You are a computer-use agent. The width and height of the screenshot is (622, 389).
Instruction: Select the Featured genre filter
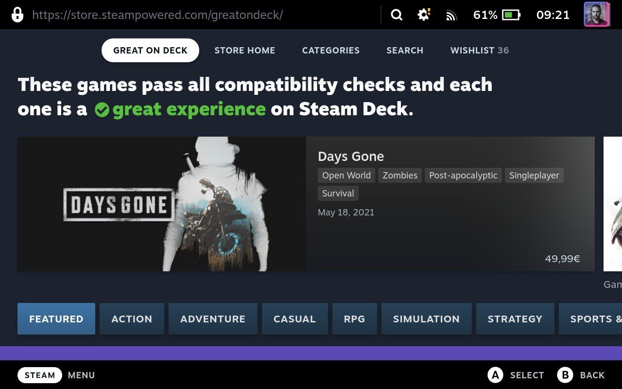(56, 319)
